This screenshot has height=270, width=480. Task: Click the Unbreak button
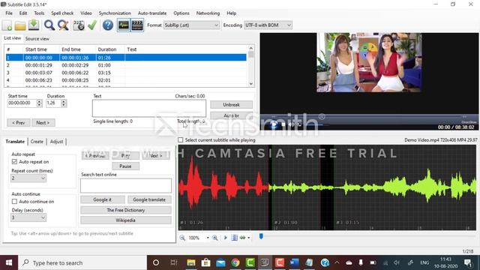tap(231, 105)
